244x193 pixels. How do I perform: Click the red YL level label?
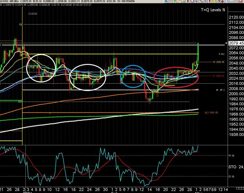click(218, 76)
